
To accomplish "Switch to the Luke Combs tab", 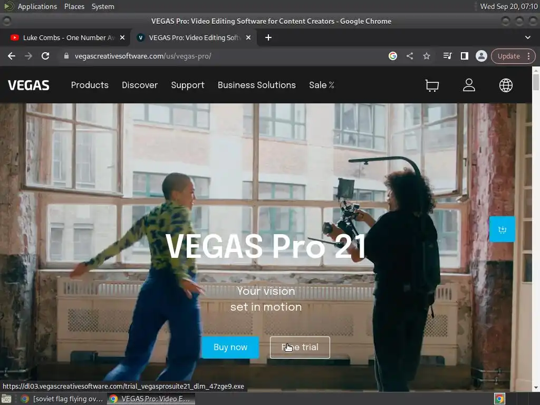I will [65, 37].
